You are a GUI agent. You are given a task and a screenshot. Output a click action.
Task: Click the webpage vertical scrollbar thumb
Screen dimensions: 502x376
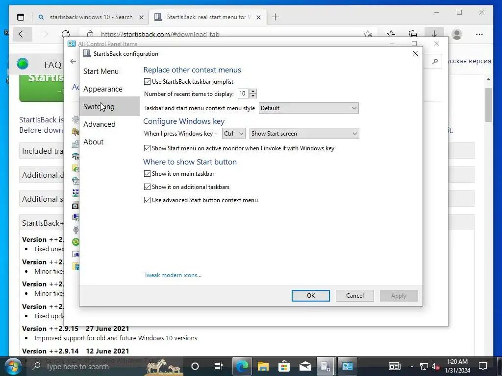coord(488,105)
